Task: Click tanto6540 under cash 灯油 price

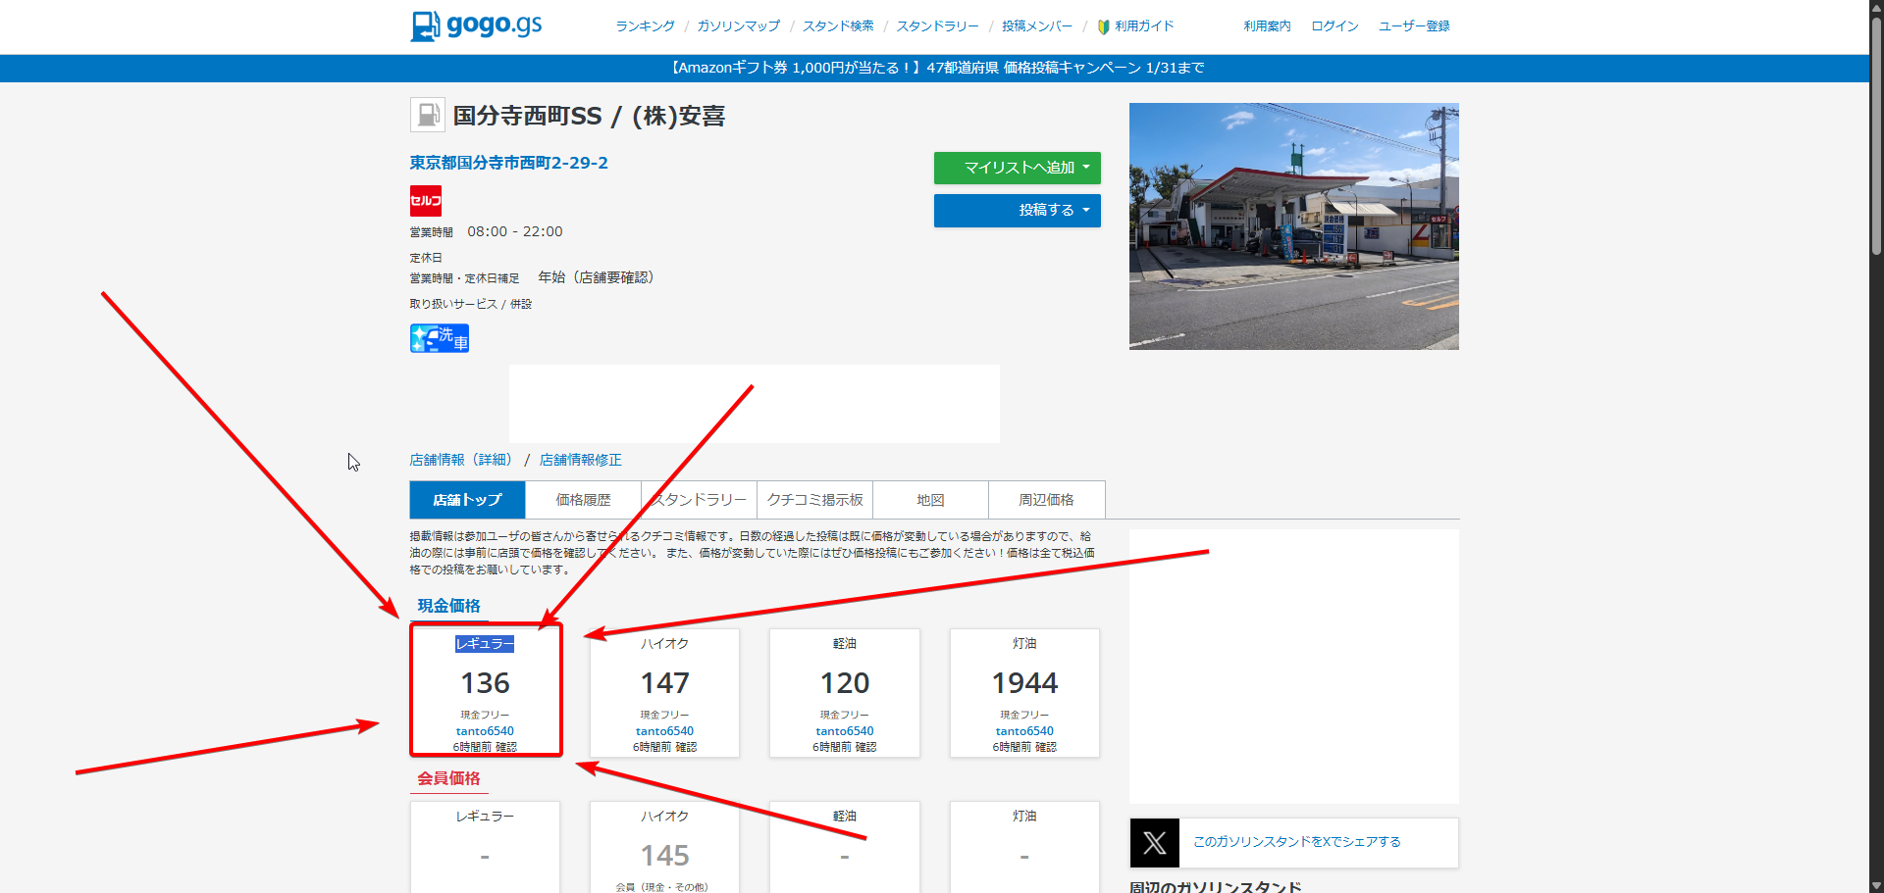Action: click(x=1024, y=731)
